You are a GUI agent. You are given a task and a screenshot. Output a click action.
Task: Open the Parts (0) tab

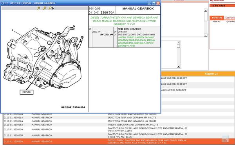point(217,18)
